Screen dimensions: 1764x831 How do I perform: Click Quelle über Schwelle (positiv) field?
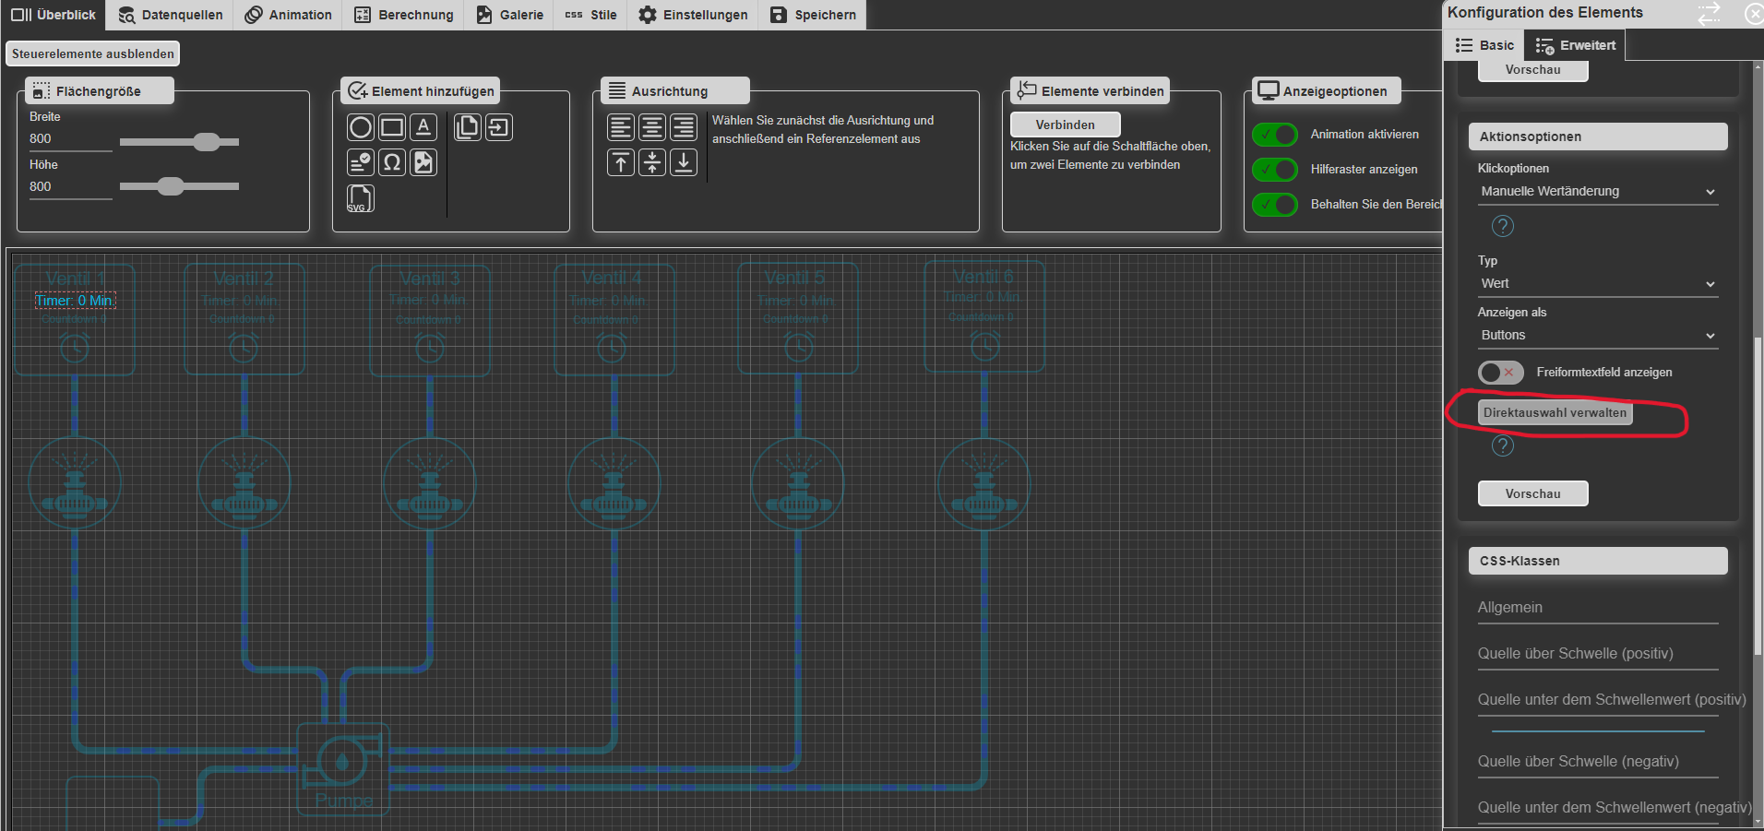tap(1598, 654)
